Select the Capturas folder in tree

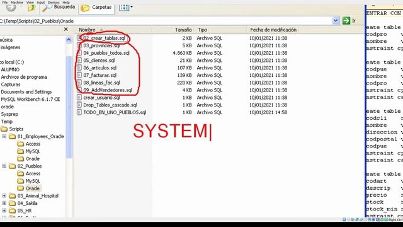[11, 84]
